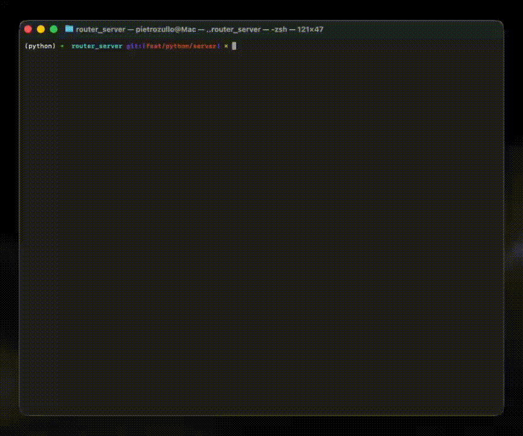Click the empty center of the terminal
The height and width of the screenshot is (436, 523).
261,230
